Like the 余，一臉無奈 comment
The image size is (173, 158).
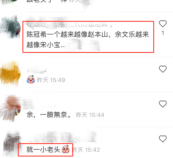pyautogui.click(x=163, y=104)
